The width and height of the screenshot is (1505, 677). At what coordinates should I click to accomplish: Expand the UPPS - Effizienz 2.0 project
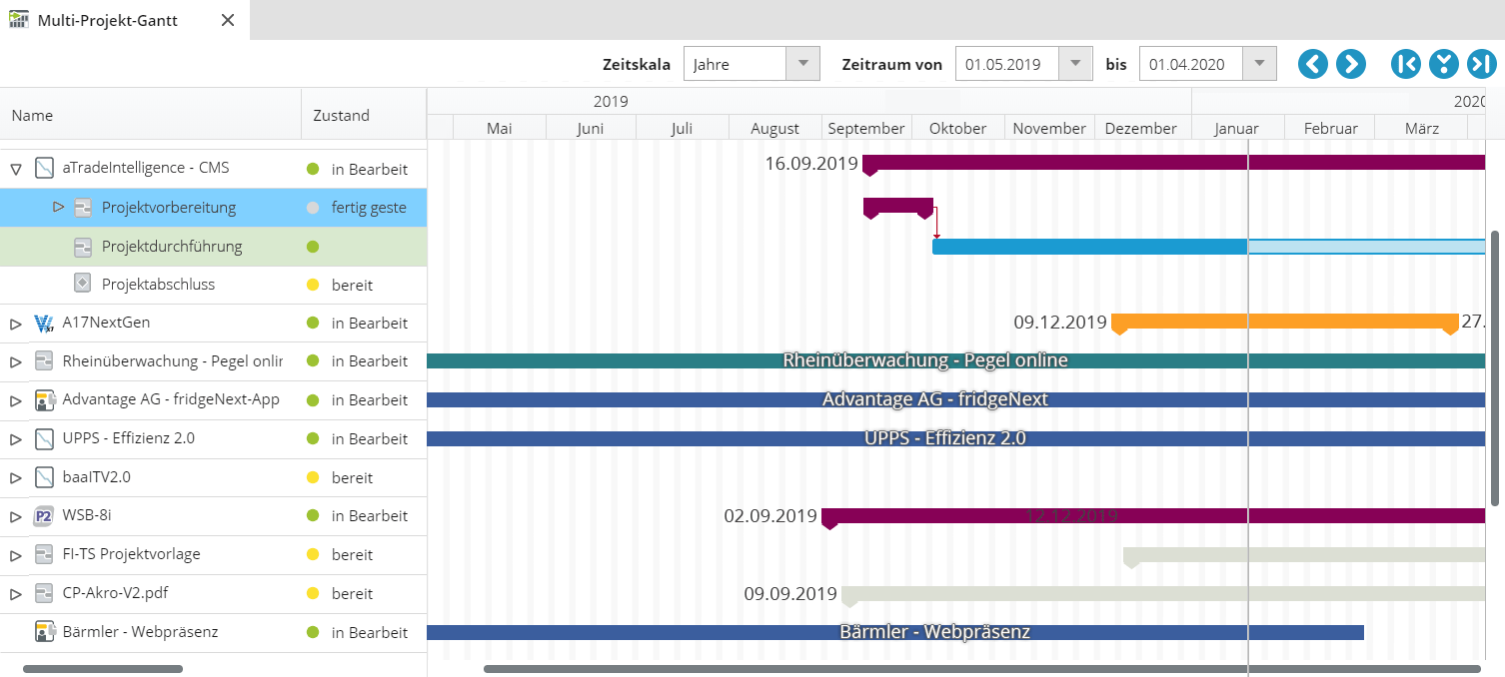(16, 438)
